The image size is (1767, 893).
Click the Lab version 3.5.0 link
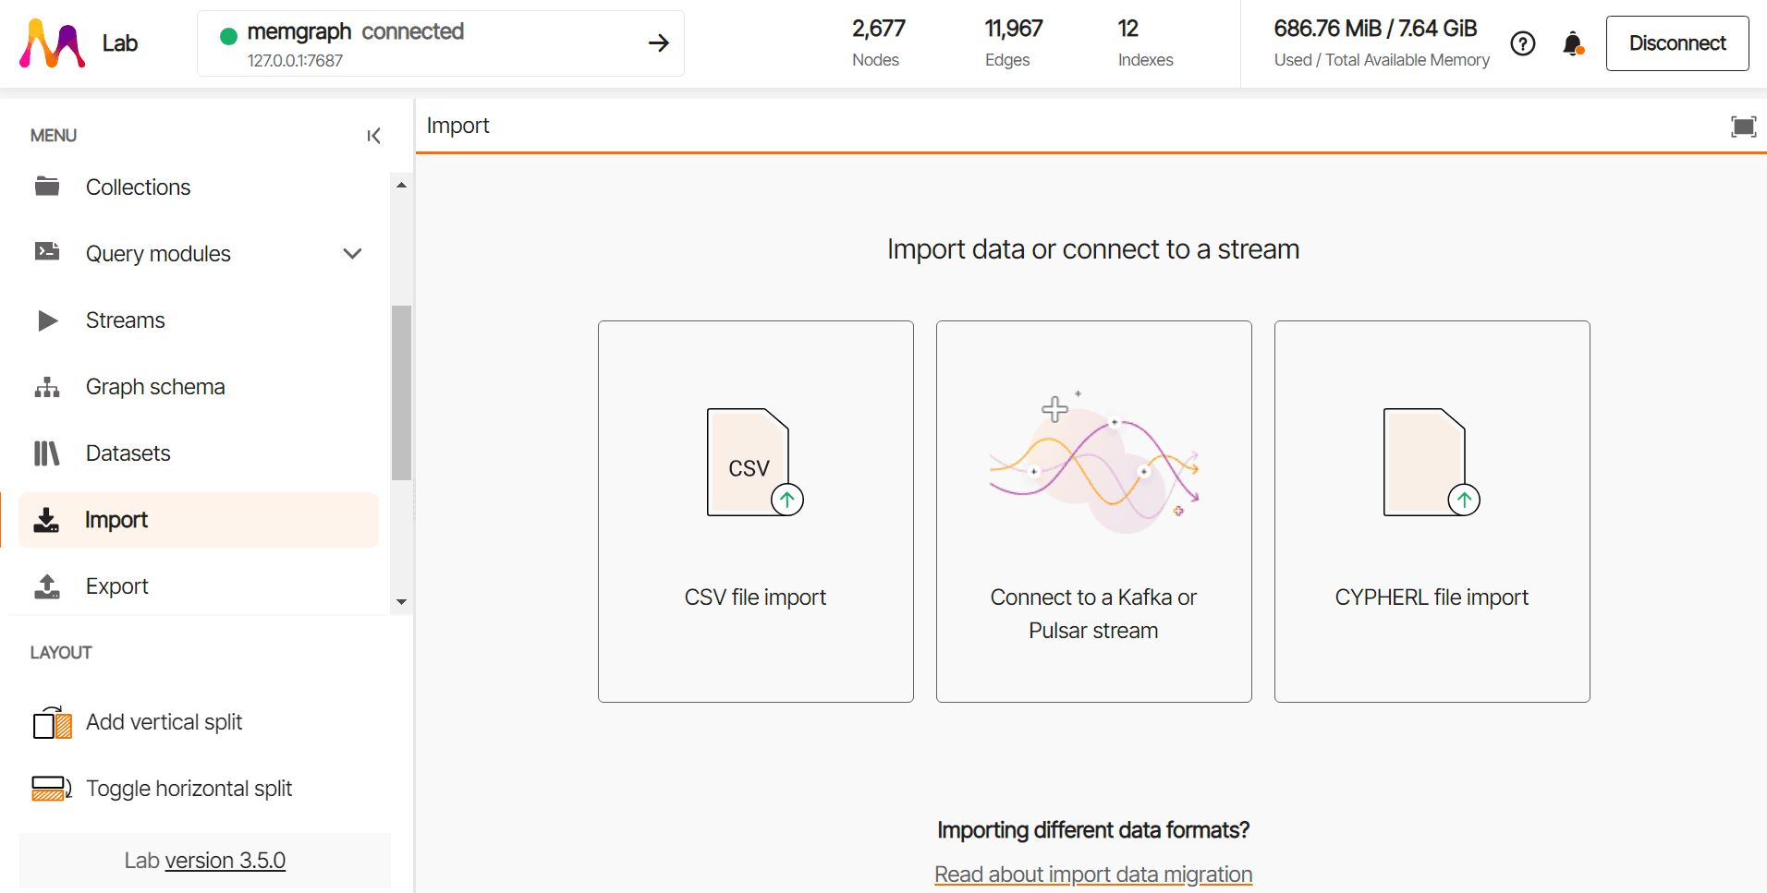(x=225, y=861)
